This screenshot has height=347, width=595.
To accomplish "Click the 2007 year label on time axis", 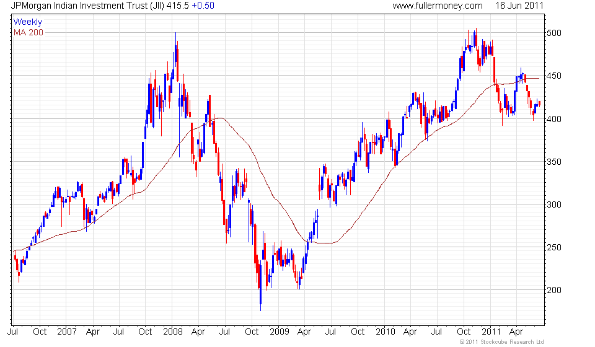I will (67, 332).
